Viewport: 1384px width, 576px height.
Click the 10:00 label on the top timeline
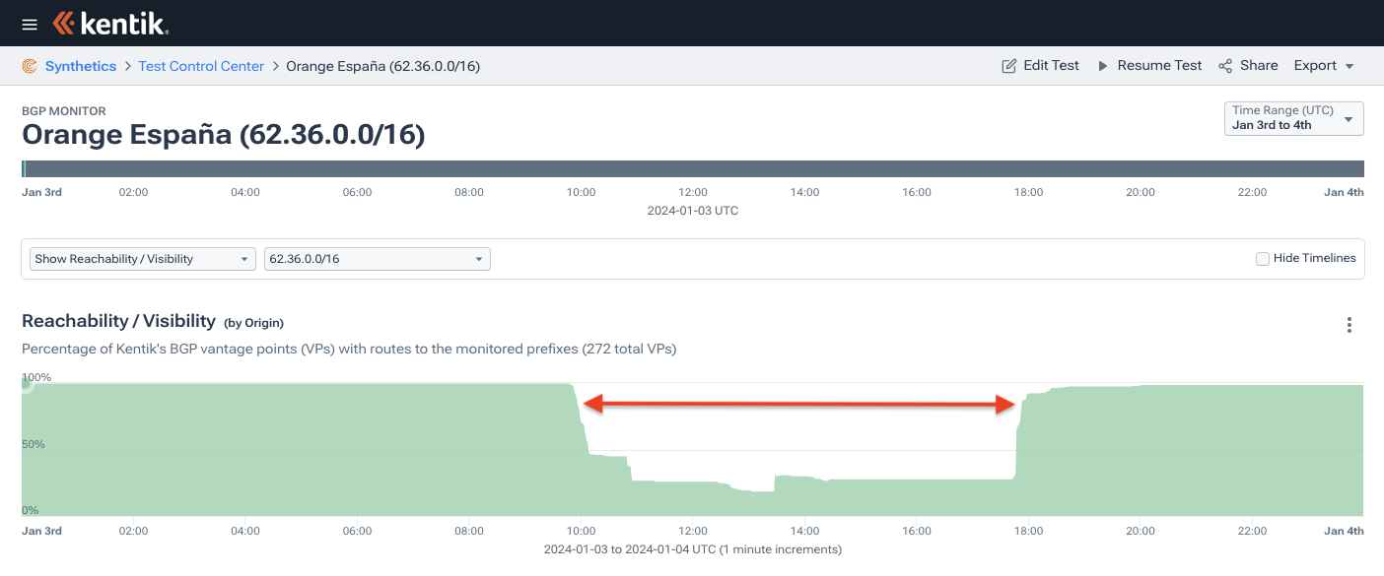pos(582,192)
